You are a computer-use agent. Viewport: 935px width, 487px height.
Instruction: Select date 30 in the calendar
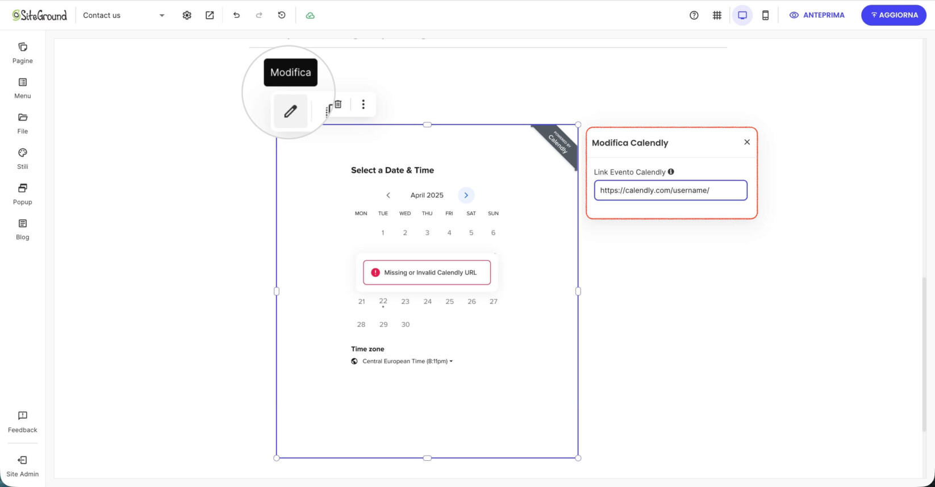click(x=406, y=324)
